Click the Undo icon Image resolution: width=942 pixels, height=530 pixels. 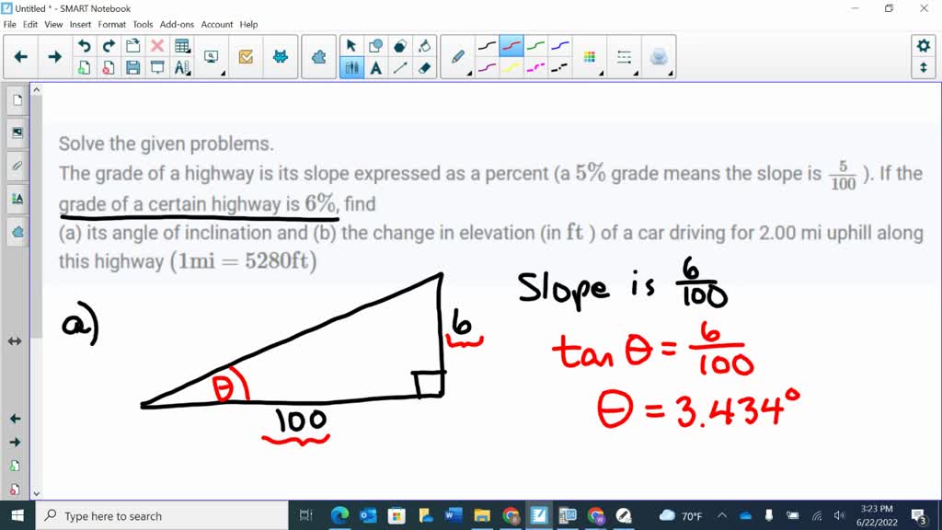(85, 43)
